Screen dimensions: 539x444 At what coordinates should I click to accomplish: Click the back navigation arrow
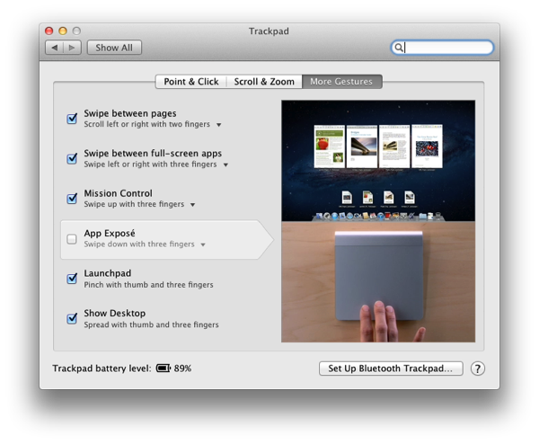54,48
